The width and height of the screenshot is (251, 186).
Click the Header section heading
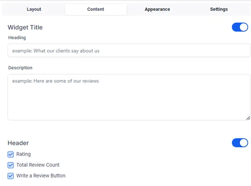[18, 143]
